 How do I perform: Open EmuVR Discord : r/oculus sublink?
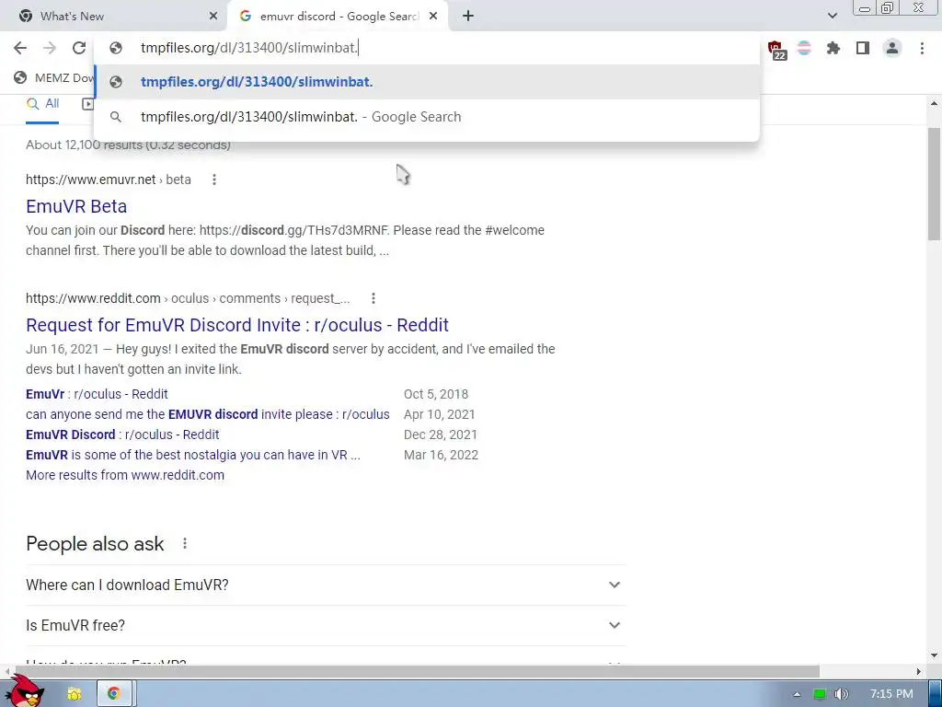point(122,435)
